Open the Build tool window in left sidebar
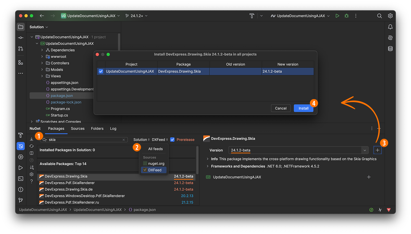This screenshot has width=411, height=234. 21,135
